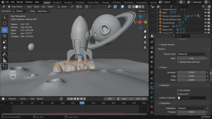Click the Z axis on navigation gizmo
This screenshot has height=119, width=212.
140,17
